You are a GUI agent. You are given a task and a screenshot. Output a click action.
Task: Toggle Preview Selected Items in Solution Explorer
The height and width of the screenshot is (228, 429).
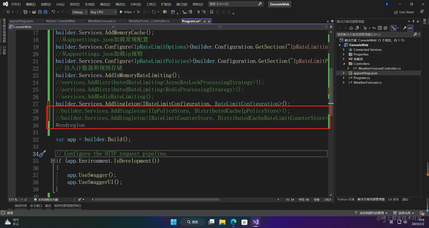(410, 28)
